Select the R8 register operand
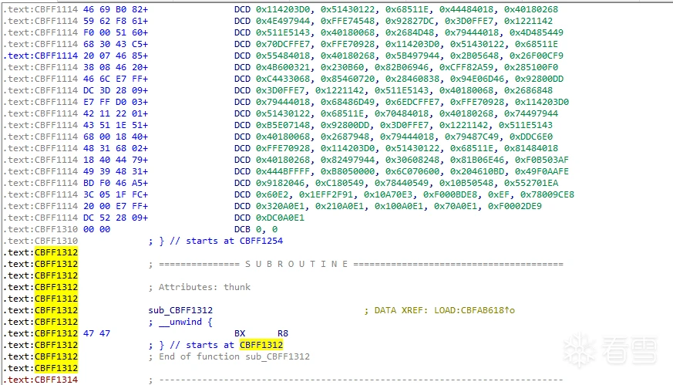Viewport: 673px width, 385px height. [x=282, y=333]
